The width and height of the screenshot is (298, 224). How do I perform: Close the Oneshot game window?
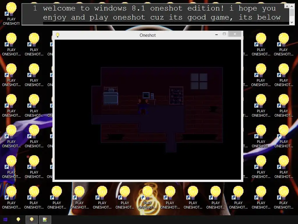pos(235,34)
